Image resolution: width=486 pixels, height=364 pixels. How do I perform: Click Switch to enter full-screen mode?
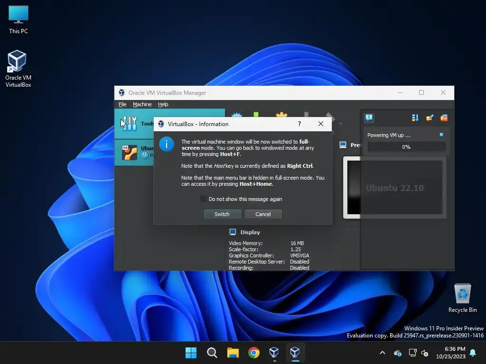click(x=222, y=214)
